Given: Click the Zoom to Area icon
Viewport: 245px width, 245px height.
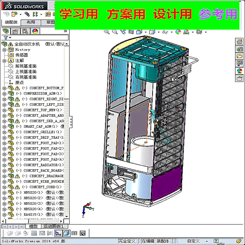Looking at the screenshot, I should tap(115, 32).
